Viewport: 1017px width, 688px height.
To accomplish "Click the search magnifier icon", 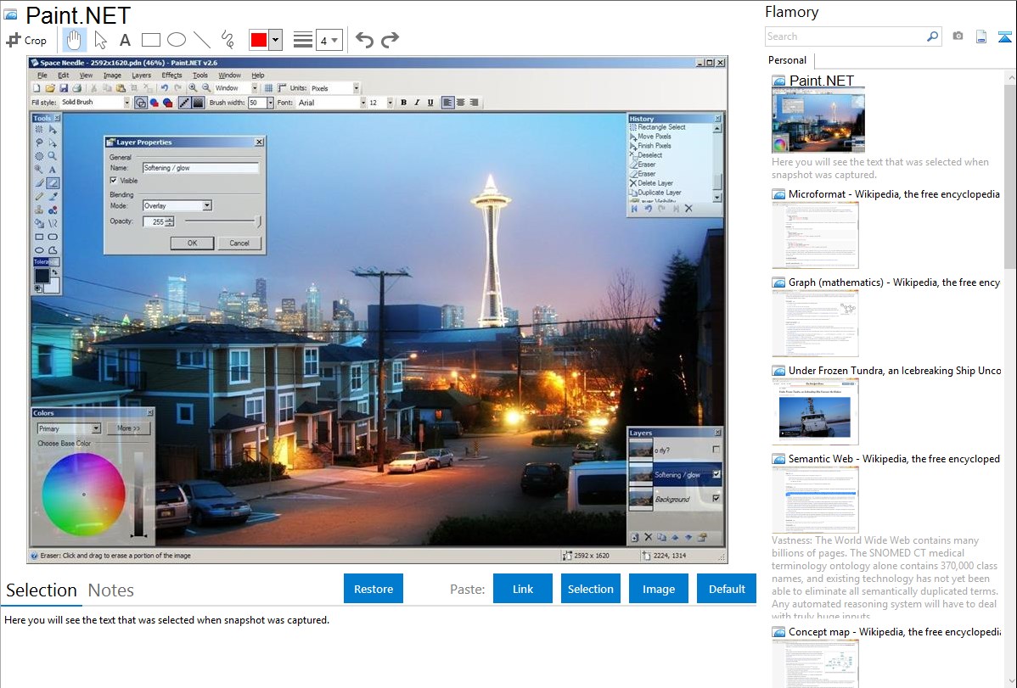I will (x=932, y=36).
